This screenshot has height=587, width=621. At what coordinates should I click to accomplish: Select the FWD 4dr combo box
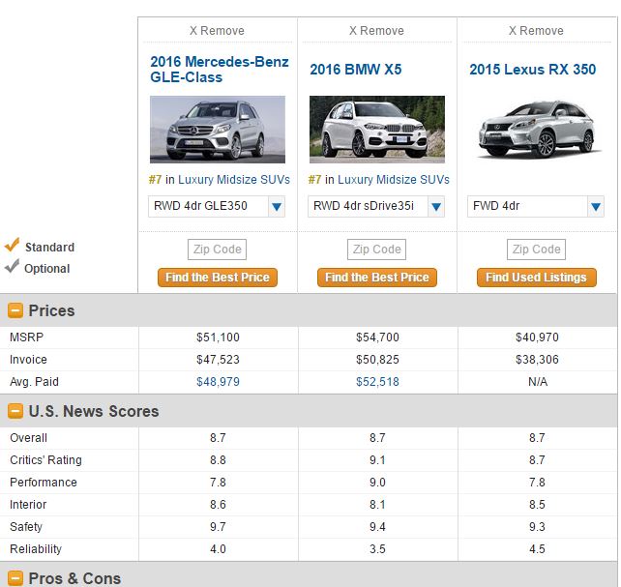pyautogui.click(x=536, y=206)
